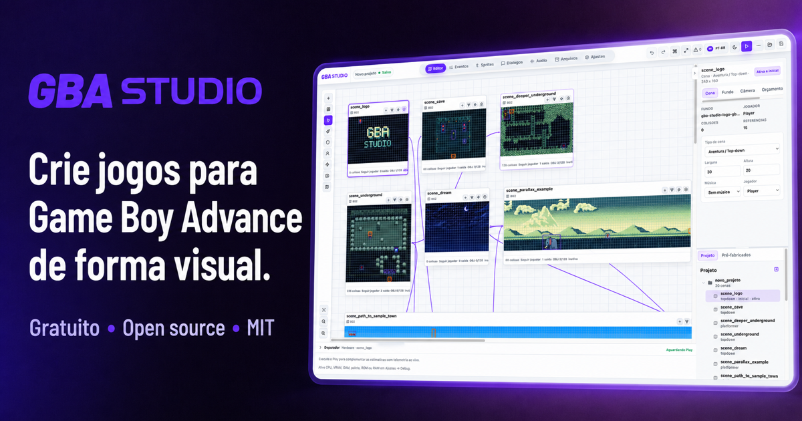Click the undo arrow in top toolbar

click(x=652, y=53)
